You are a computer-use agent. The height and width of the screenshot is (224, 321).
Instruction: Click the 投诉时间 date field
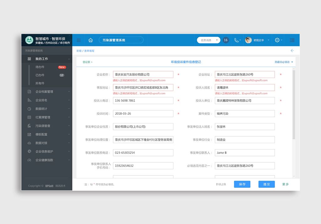[143, 113]
